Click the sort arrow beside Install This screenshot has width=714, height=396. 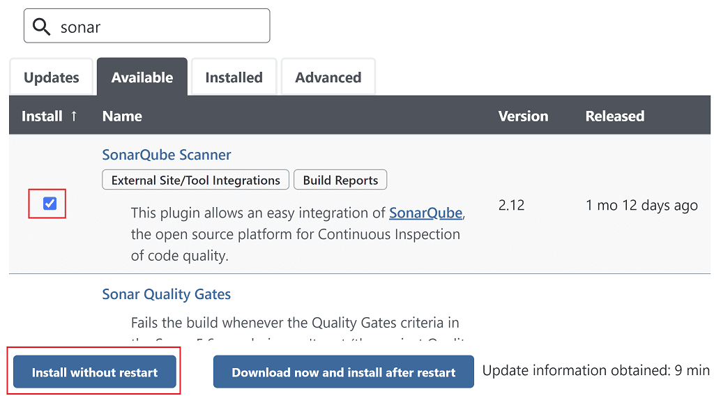pos(73,116)
